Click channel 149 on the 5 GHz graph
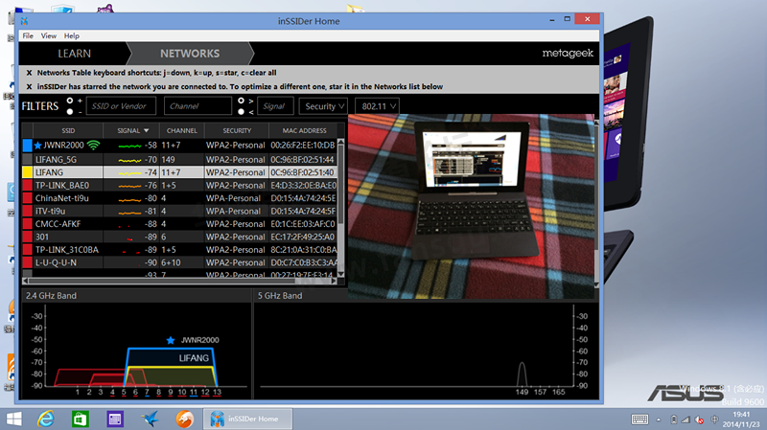 pos(522,392)
